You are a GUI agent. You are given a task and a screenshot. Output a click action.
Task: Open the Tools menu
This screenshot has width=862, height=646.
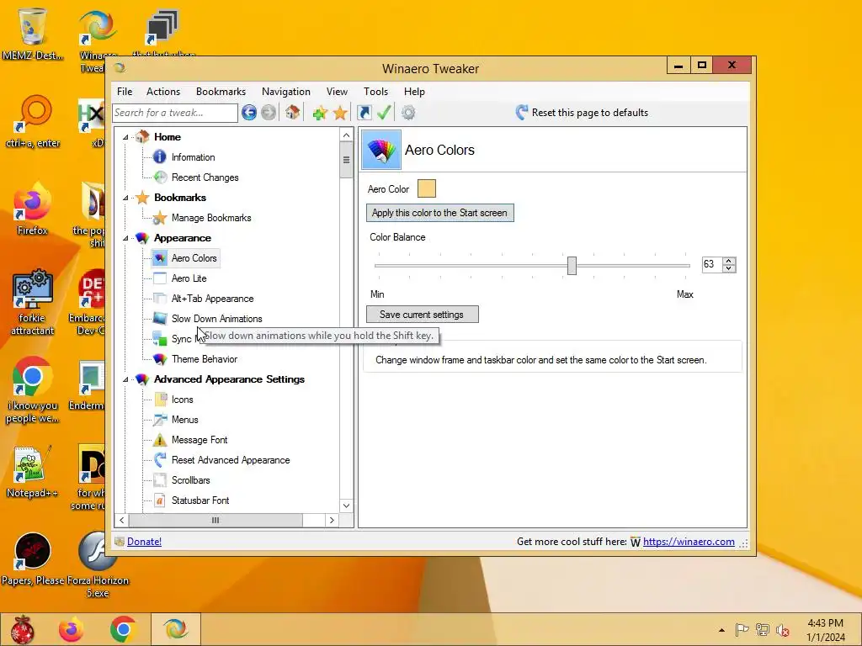(x=375, y=92)
